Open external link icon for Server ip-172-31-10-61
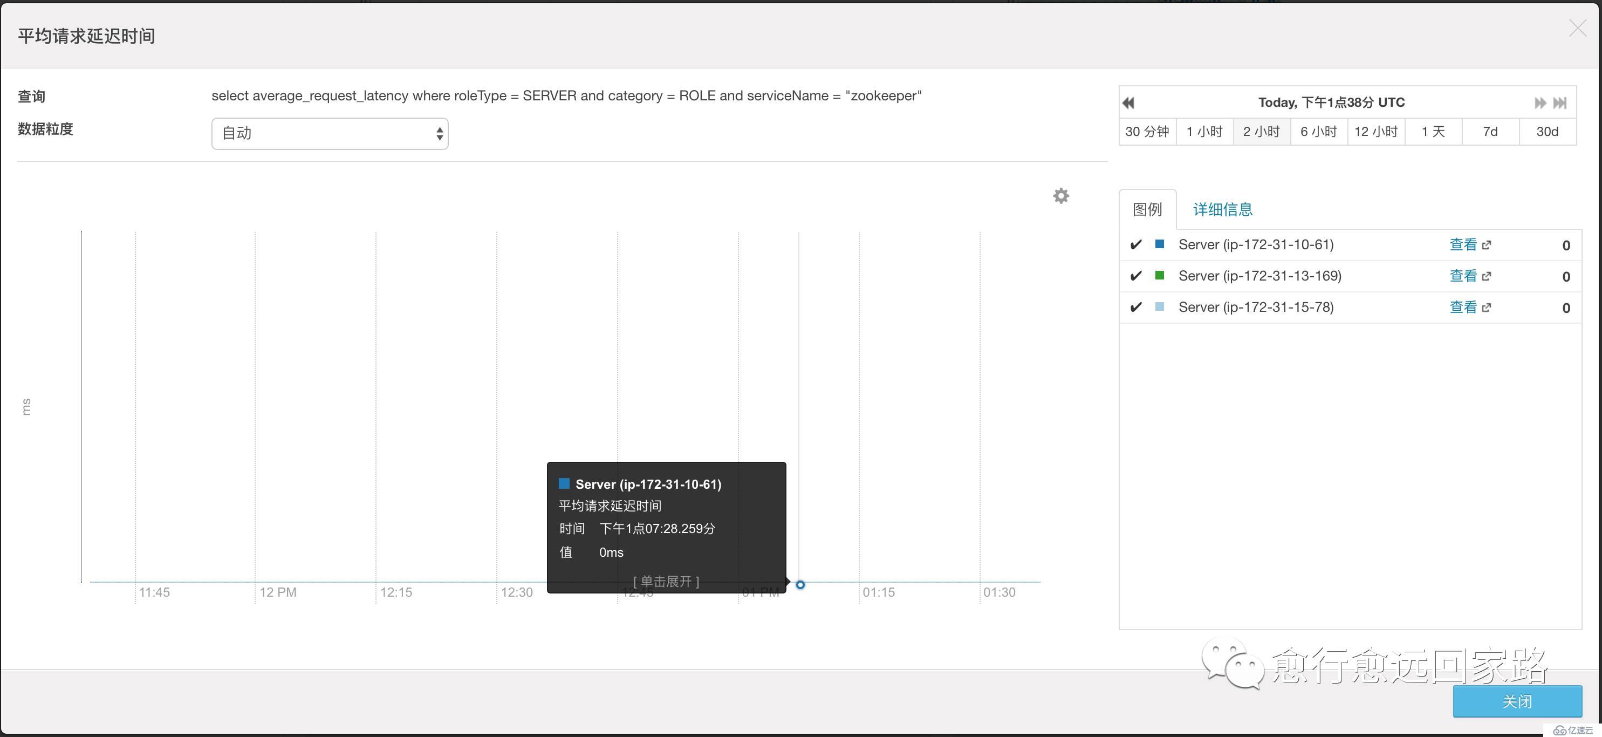The height and width of the screenshot is (737, 1602). 1487,245
